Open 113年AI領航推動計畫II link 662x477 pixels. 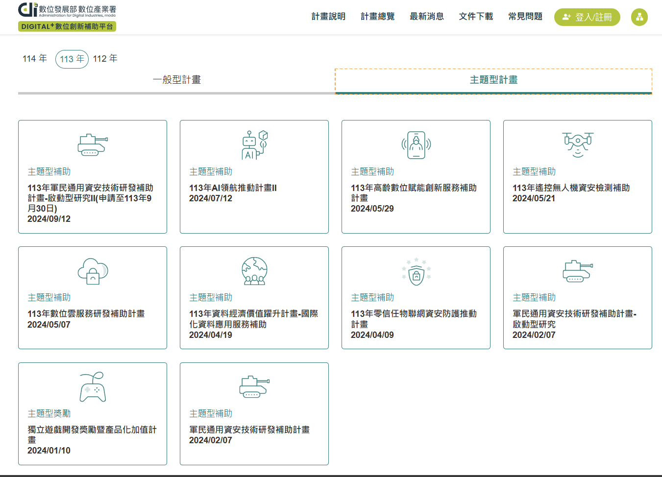click(233, 188)
